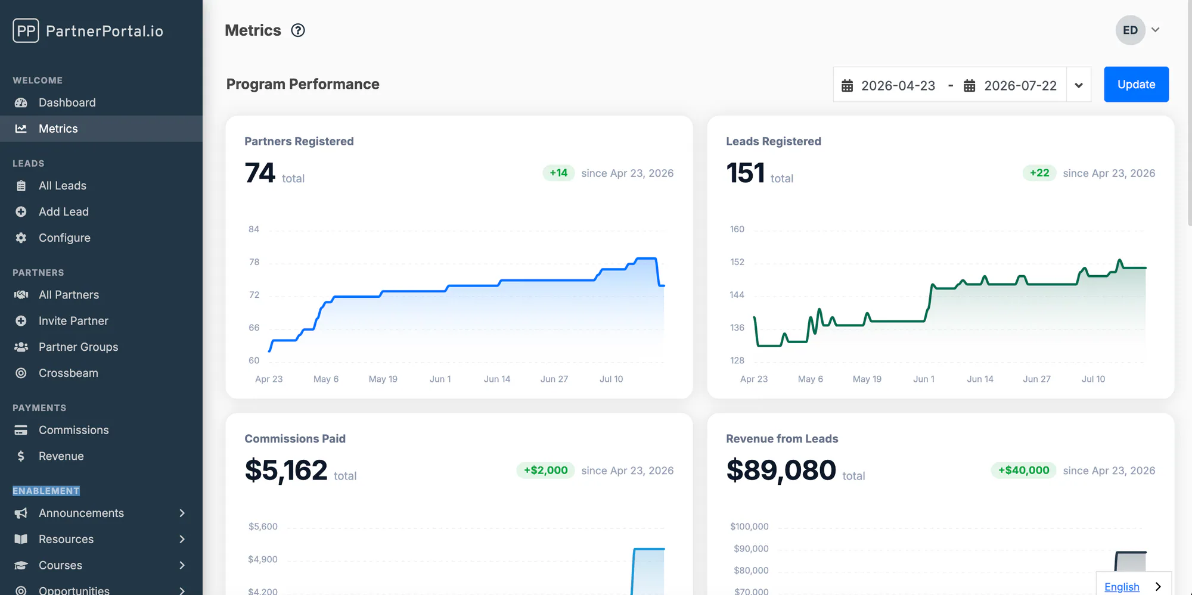Click the Commissions card icon
The width and height of the screenshot is (1192, 595).
(21, 430)
